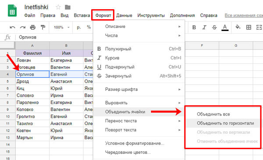Click the Inetfishki document title
Image resolution: width=263 pixels, height=160 pixels.
coord(36,7)
